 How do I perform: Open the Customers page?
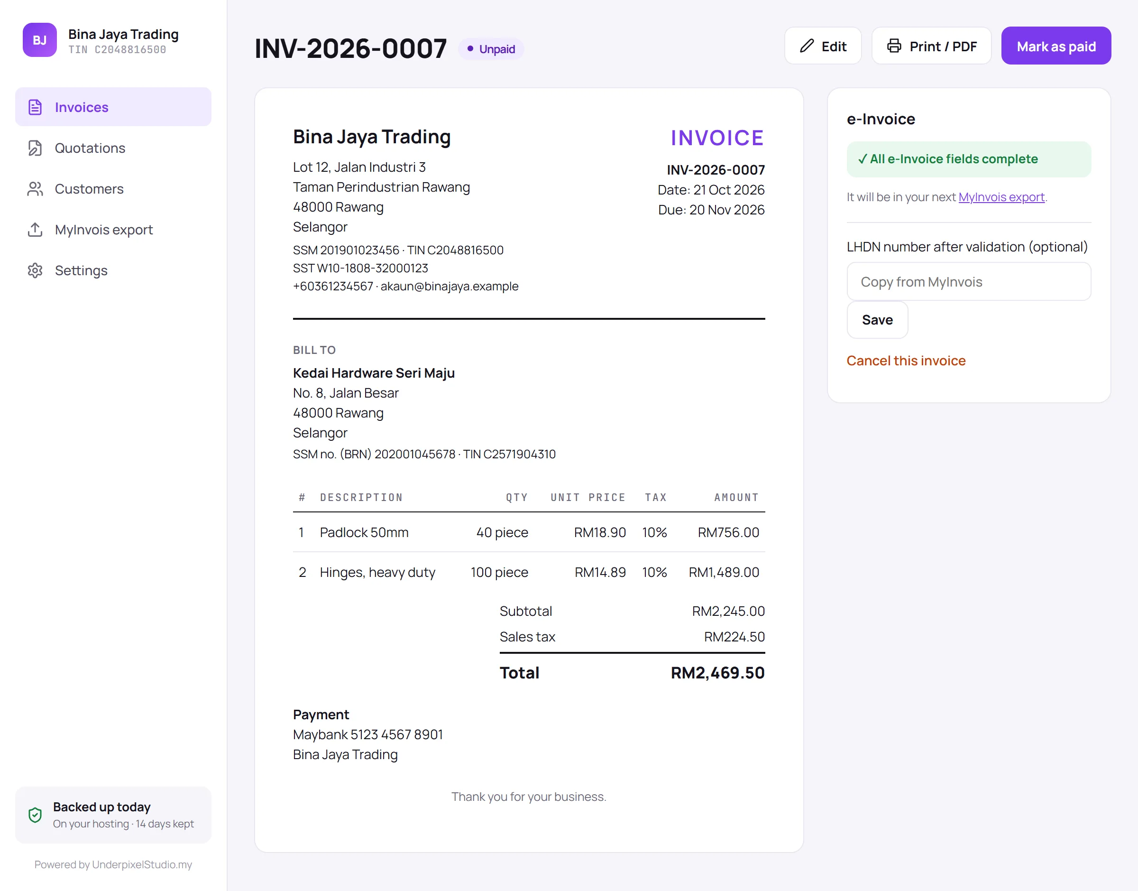[x=113, y=189]
